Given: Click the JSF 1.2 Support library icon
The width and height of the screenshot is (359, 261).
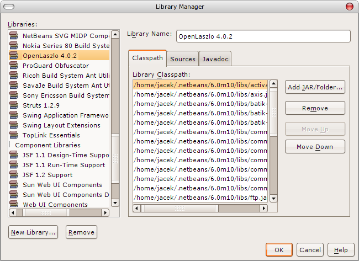Looking at the screenshot, I should click(14, 175).
